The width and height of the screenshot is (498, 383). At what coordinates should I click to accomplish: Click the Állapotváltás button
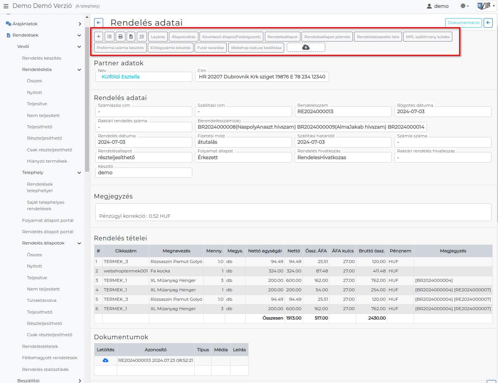(184, 37)
